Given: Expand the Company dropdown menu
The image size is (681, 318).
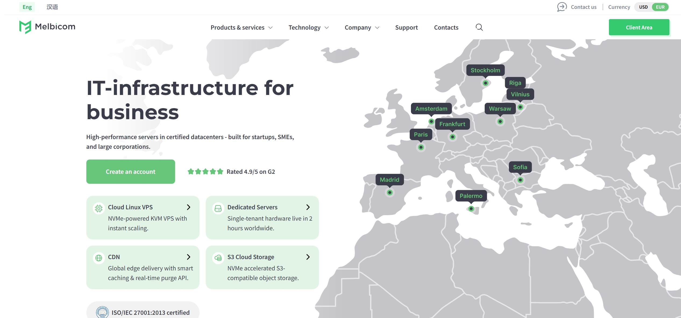Looking at the screenshot, I should tap(362, 27).
